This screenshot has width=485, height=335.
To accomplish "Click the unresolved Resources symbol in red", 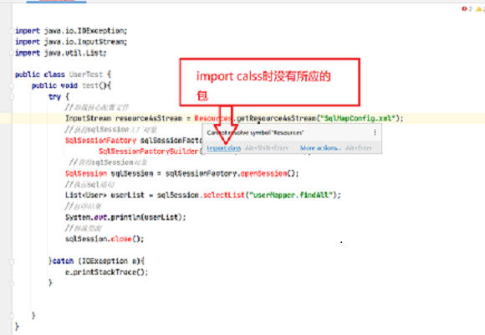I will point(212,118).
